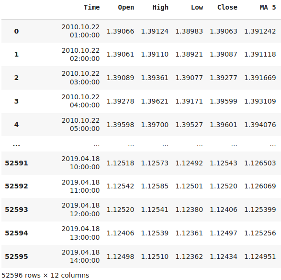Click High value 1.39110

(x=155, y=54)
